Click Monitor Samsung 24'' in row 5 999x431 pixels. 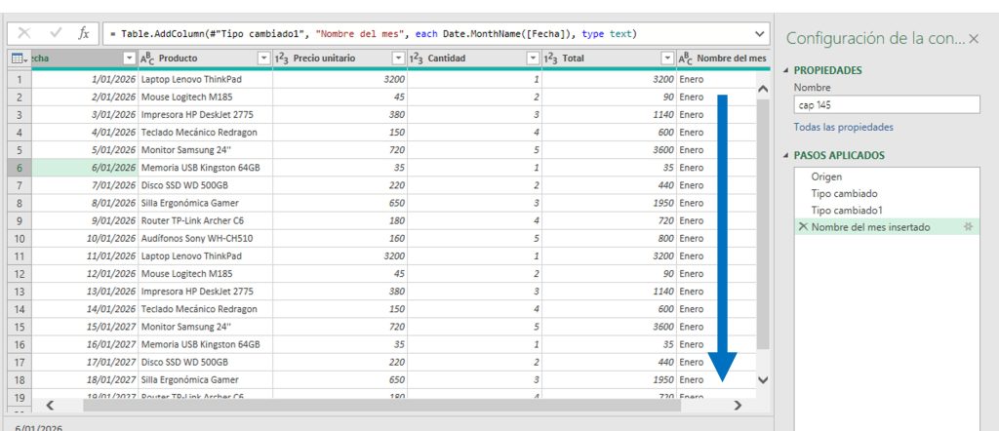[x=205, y=150]
